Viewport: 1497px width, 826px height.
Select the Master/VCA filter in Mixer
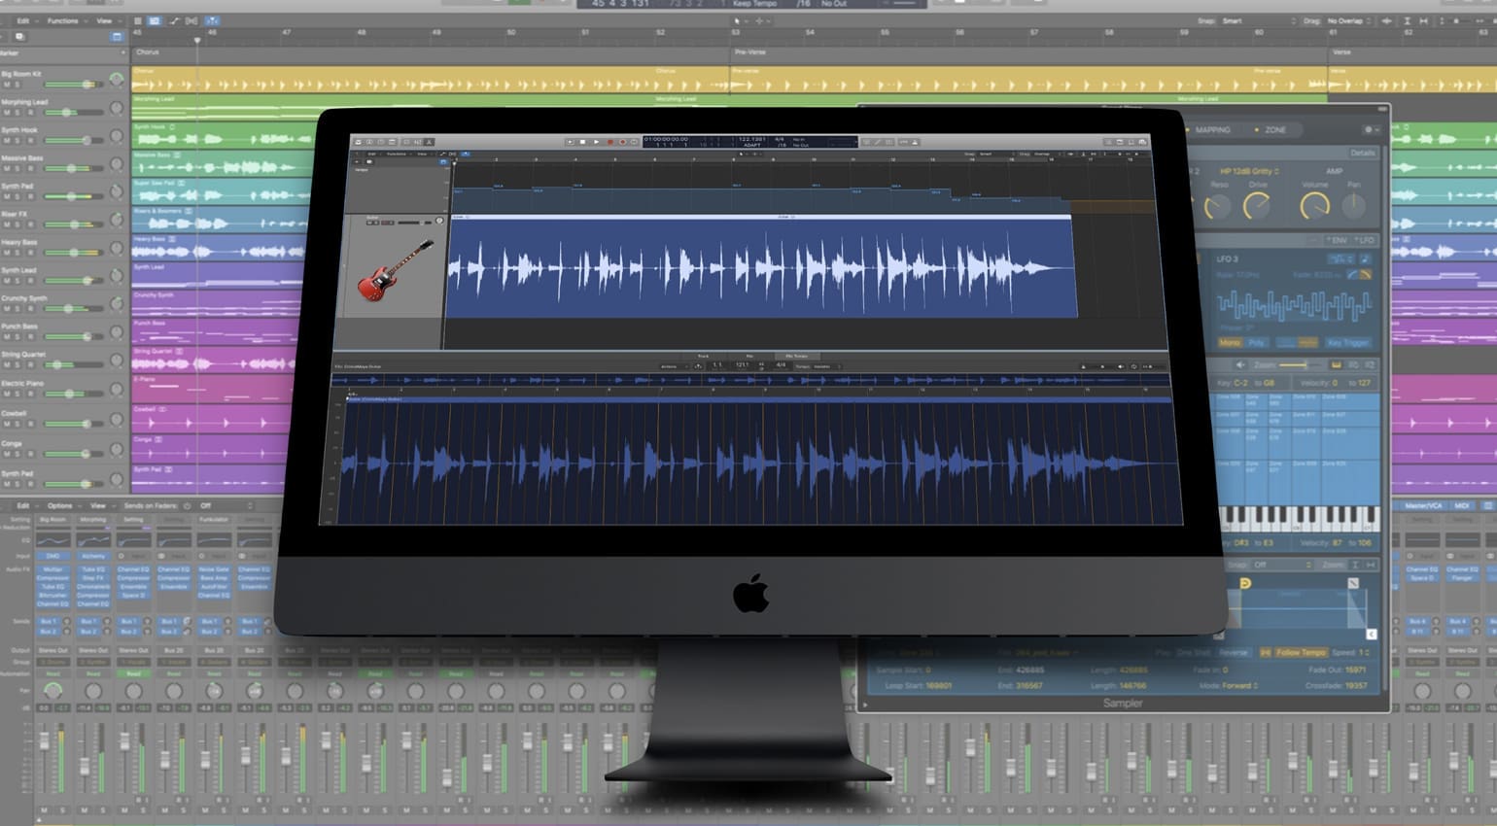click(1424, 505)
